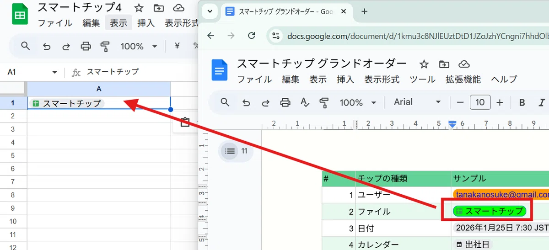
Task: Open the 挿入 menu in Sheets
Action: (146, 23)
